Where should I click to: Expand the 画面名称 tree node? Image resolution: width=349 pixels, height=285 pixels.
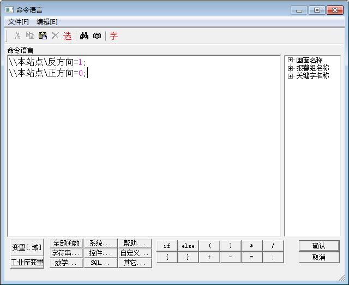point(290,60)
